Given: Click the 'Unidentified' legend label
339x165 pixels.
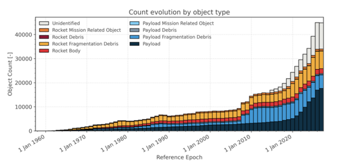Looking at the screenshot, I should pyautogui.click(x=66, y=23).
